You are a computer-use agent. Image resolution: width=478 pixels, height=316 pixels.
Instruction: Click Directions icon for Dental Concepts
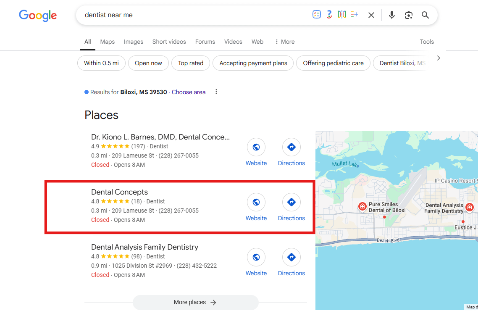click(x=292, y=202)
